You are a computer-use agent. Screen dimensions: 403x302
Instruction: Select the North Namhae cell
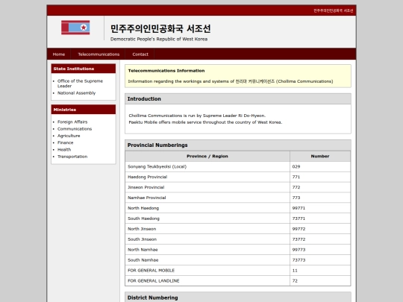[x=207, y=250]
